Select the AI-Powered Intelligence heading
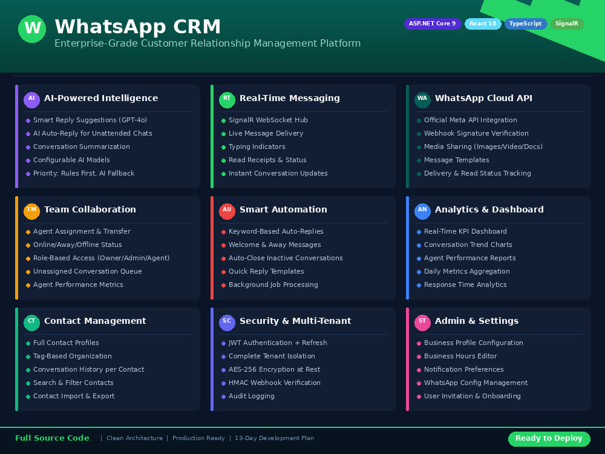This screenshot has height=454, width=605. [101, 98]
